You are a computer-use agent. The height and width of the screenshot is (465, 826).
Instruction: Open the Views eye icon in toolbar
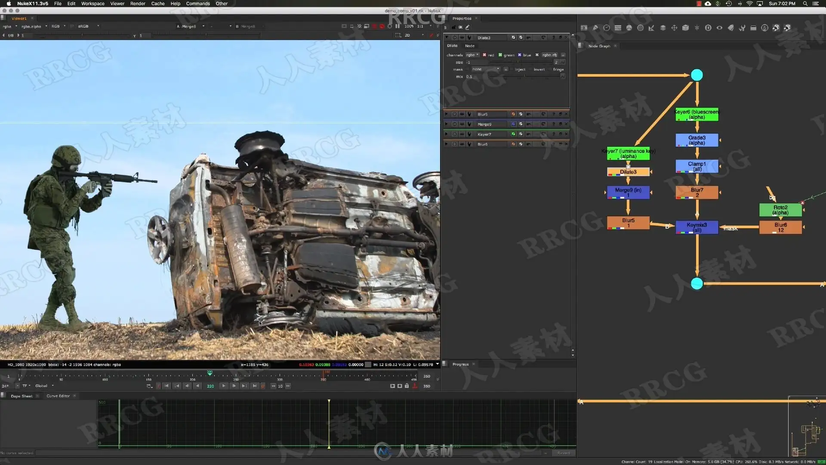click(x=719, y=28)
